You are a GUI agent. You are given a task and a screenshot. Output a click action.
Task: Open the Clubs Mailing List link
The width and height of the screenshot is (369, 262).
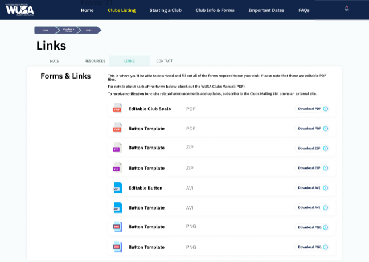[264, 93]
